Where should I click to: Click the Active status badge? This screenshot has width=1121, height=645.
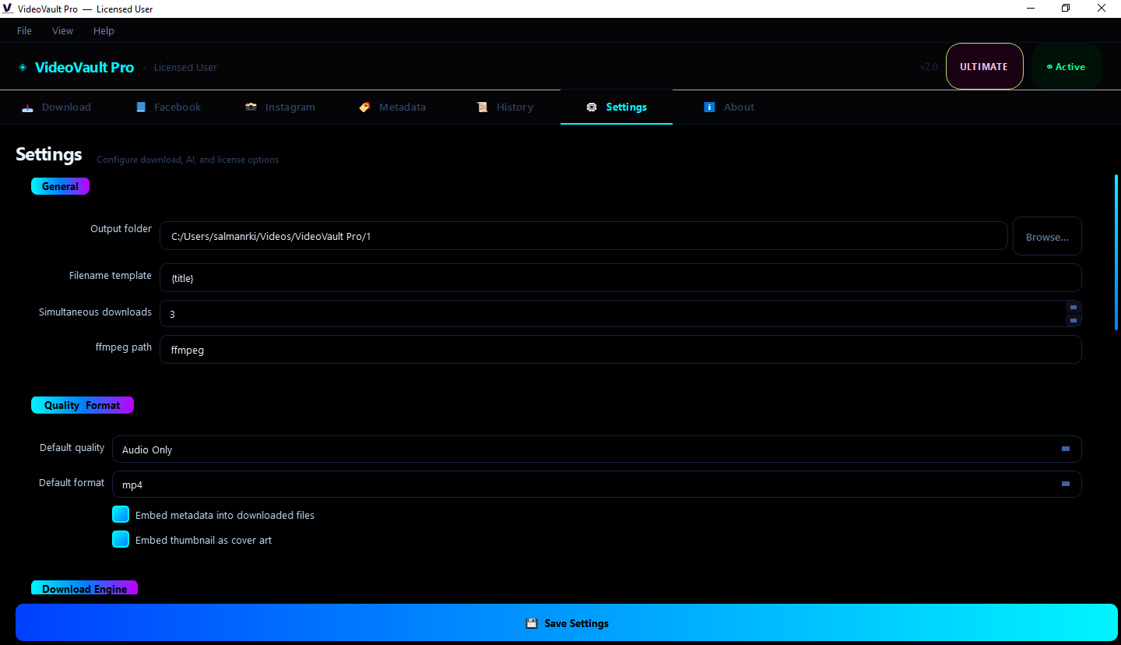(1067, 67)
